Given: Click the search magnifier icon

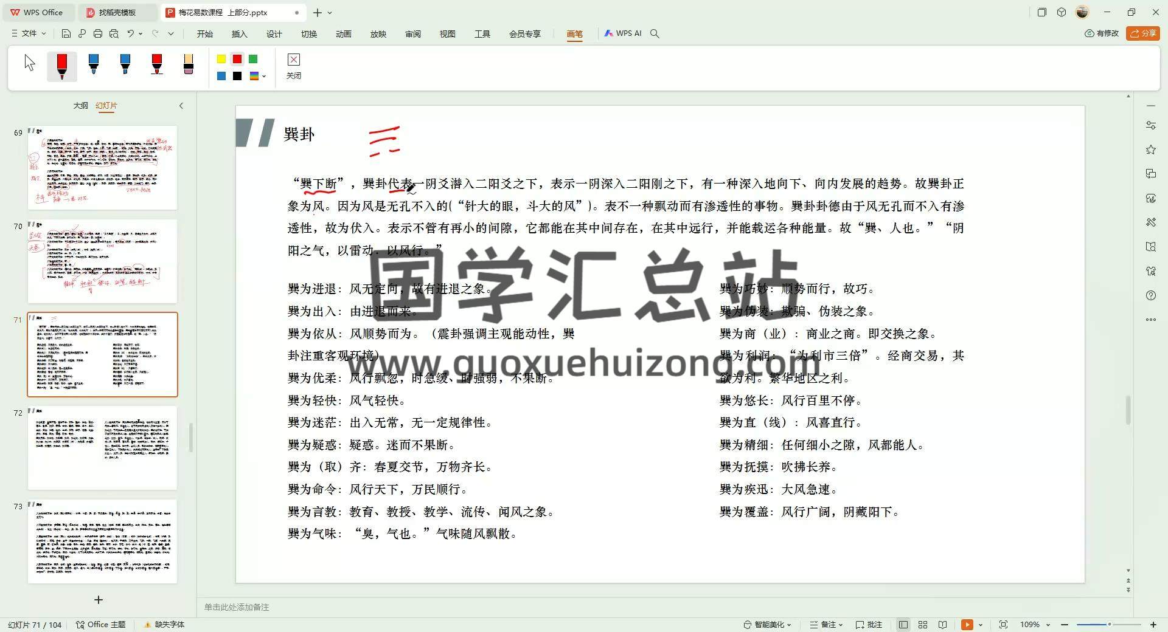Looking at the screenshot, I should tap(655, 33).
